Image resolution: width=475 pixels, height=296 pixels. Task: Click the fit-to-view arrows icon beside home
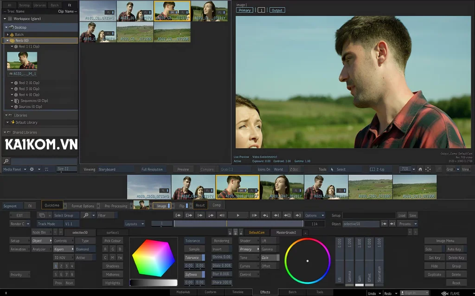[428, 169]
